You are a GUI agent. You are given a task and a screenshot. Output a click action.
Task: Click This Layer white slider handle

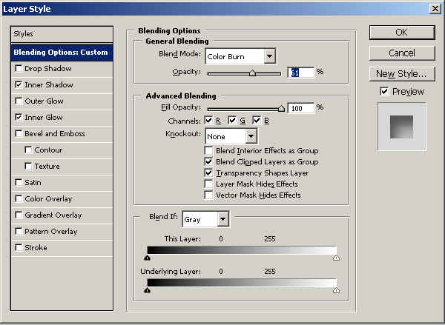[x=336, y=258]
